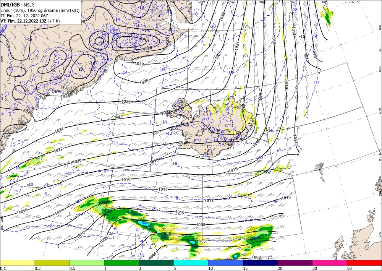Click the 1002 isobar label at bottom
Viewport: 382px width, 271px height.
257,257
